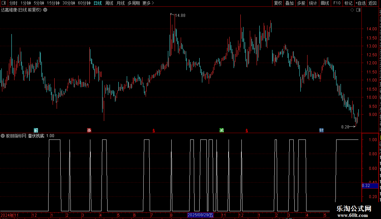Click the 财 financial event marker
The image size is (381, 219).
(321, 130)
